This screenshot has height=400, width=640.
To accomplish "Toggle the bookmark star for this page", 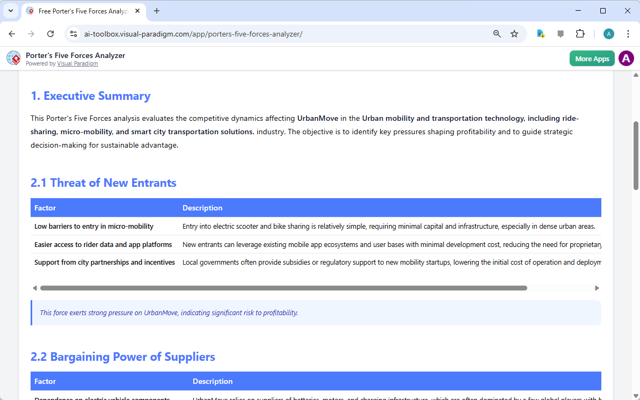I will [514, 33].
